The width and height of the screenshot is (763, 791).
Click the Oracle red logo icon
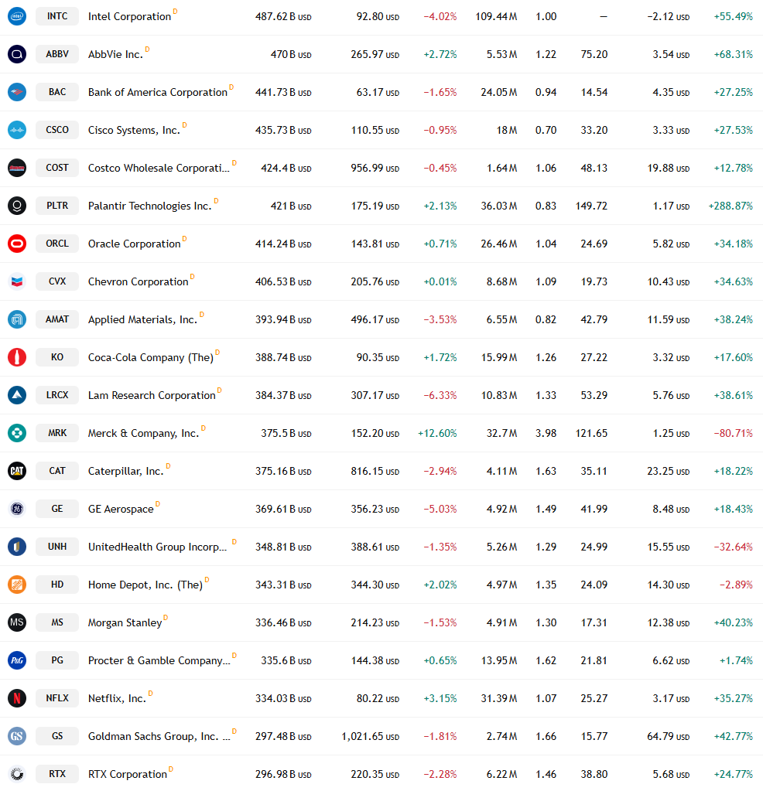coord(17,244)
